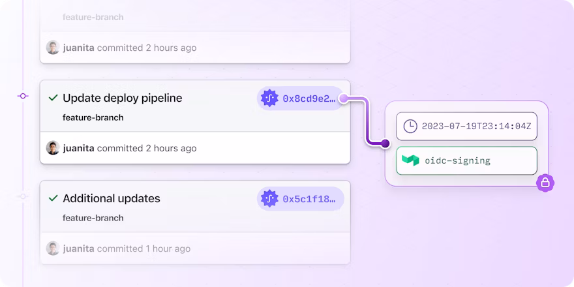This screenshot has width=574, height=287.
Task: Click the 2023-07-19T23:14:04Z timestamp field
Action: tap(466, 126)
